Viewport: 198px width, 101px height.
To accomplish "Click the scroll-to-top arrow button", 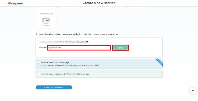I will pos(193,91).
